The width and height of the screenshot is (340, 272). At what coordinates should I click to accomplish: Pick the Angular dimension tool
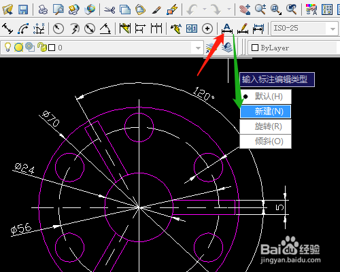point(105,29)
